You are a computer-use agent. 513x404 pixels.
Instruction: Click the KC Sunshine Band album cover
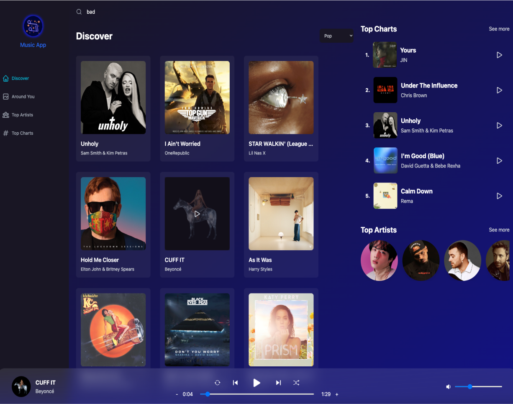[113, 329]
